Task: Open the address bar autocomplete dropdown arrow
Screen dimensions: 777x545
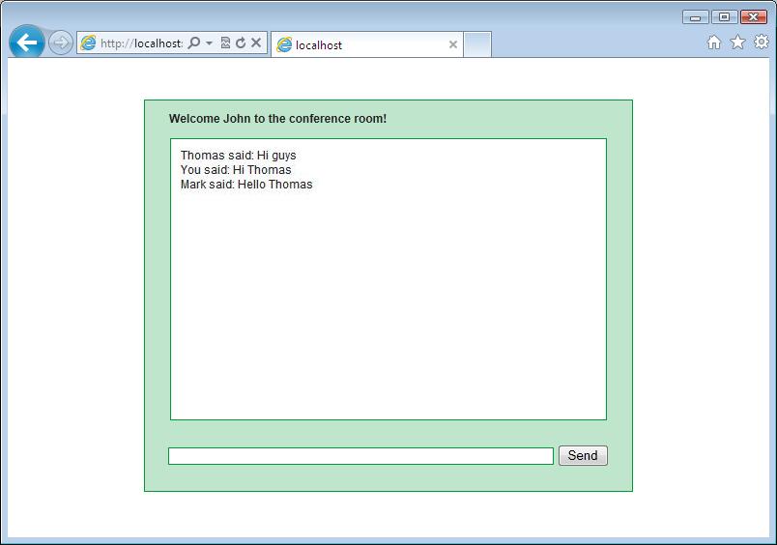Action: (x=209, y=43)
